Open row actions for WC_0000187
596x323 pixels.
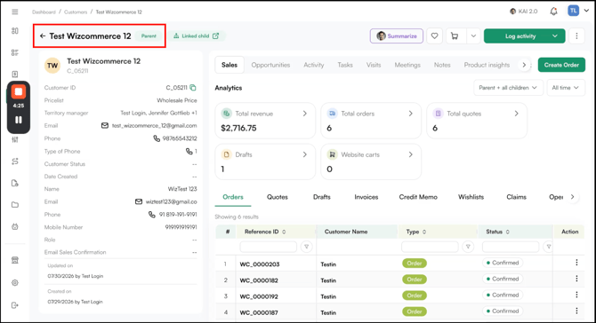click(x=576, y=311)
